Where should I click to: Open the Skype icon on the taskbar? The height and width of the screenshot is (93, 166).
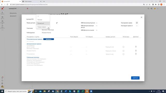(x=70, y=91)
